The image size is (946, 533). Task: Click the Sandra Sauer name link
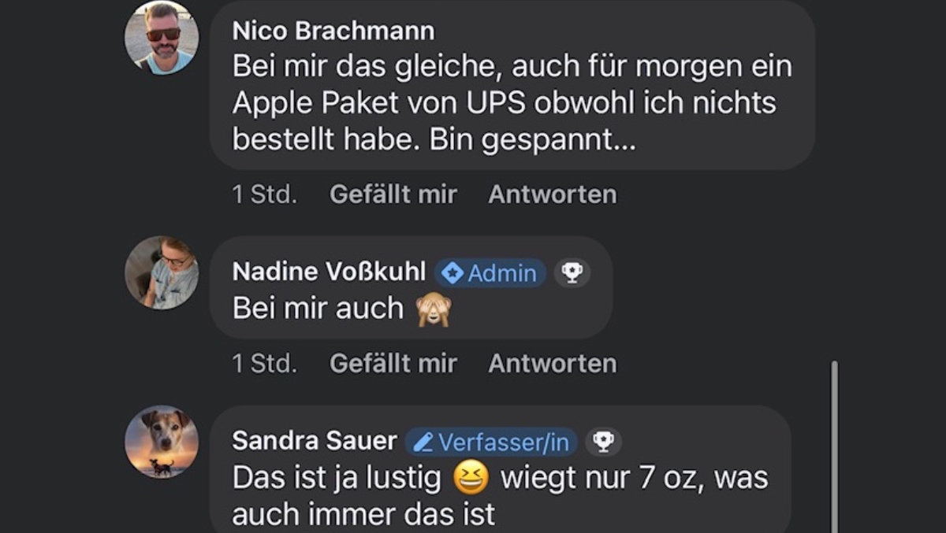pos(314,442)
